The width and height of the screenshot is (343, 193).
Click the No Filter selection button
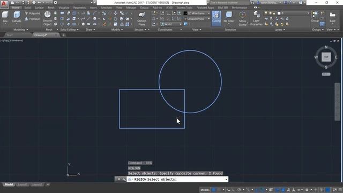click(229, 17)
